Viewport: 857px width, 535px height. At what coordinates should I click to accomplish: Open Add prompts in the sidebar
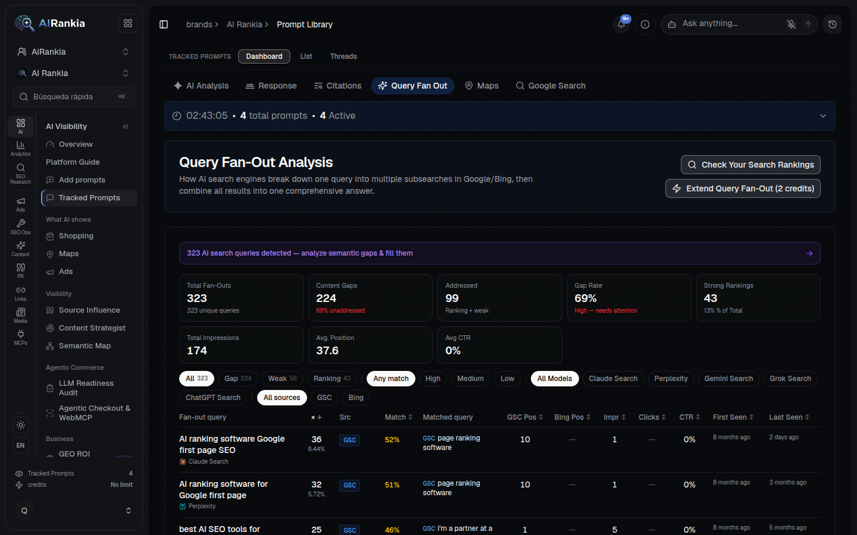tap(82, 180)
